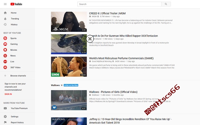Click the search magnifier button
Viewport: 200px width, 125px height.
click(x=166, y=4)
